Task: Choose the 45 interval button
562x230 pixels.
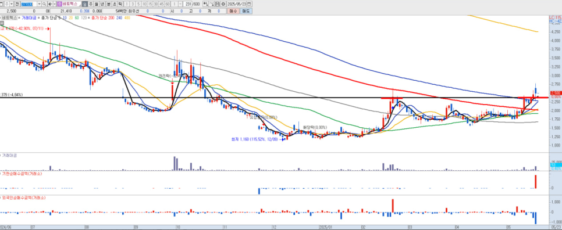Action: [x=161, y=4]
